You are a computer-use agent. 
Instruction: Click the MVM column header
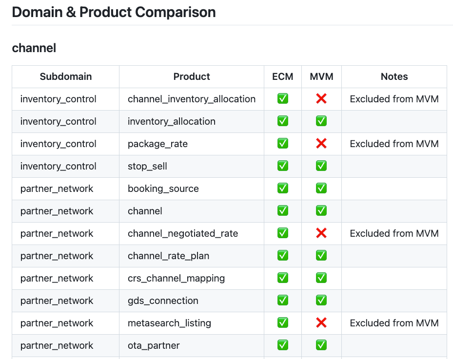[321, 76]
